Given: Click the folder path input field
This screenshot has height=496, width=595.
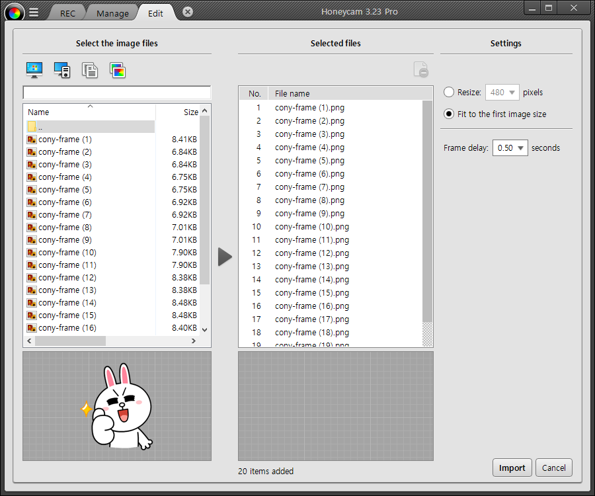Looking at the screenshot, I should point(117,93).
